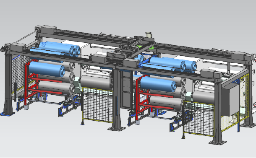256x158 pixels.
Task: Pick the large gray roll behind left fence
Action: (x=97, y=82)
